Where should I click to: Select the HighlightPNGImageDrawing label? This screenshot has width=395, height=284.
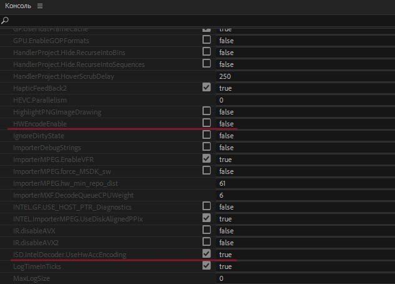57,112
